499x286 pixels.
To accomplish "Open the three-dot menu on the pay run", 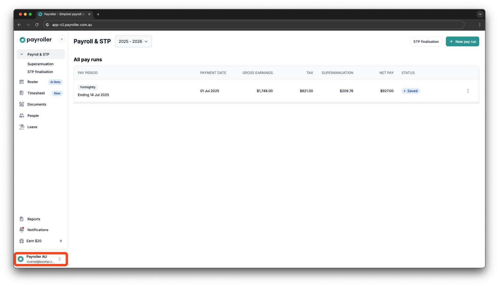I will click(468, 91).
